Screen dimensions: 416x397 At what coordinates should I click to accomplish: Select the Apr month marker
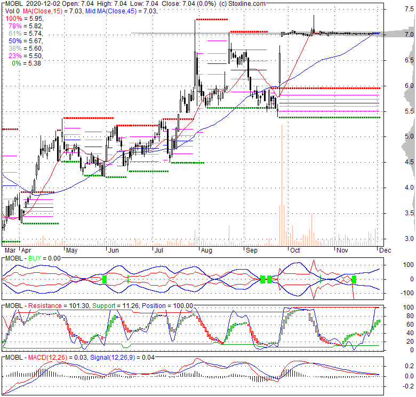click(26, 249)
